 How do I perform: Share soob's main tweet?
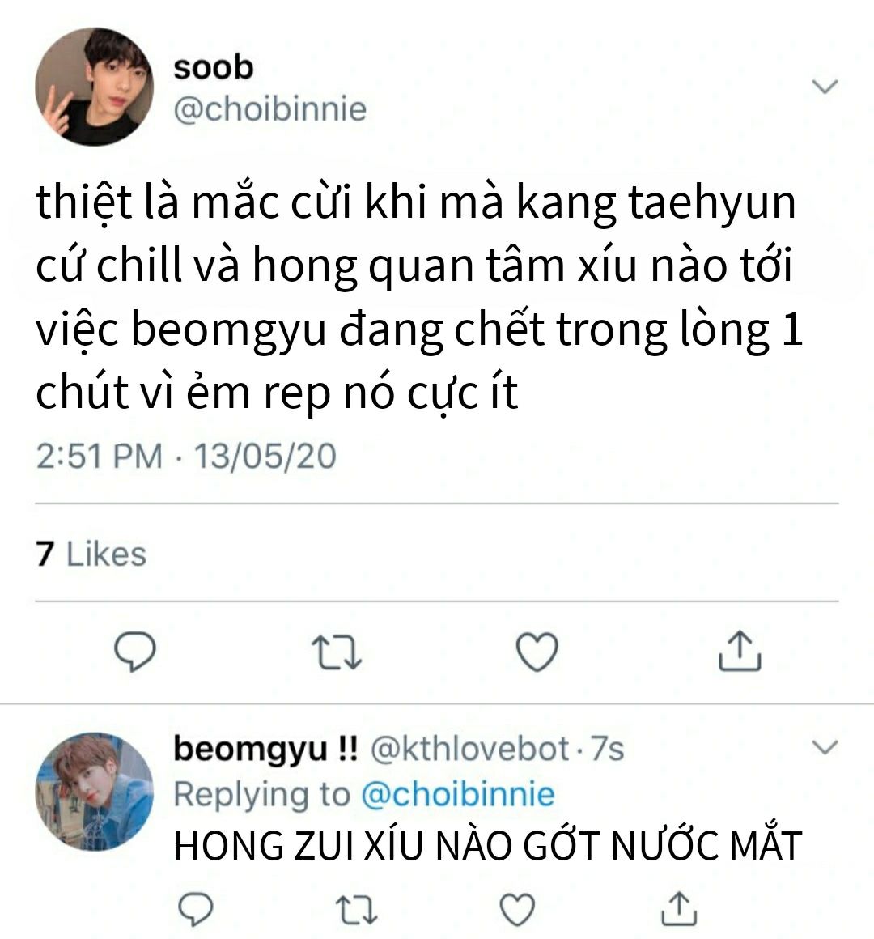(x=740, y=650)
